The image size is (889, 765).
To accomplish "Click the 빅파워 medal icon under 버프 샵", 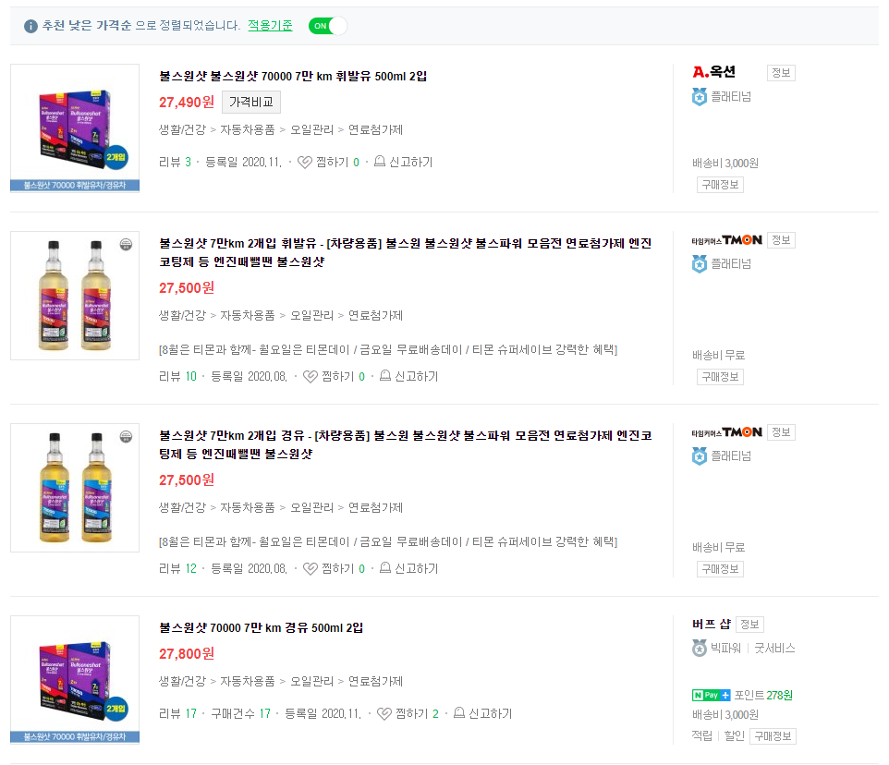I will click(700, 649).
